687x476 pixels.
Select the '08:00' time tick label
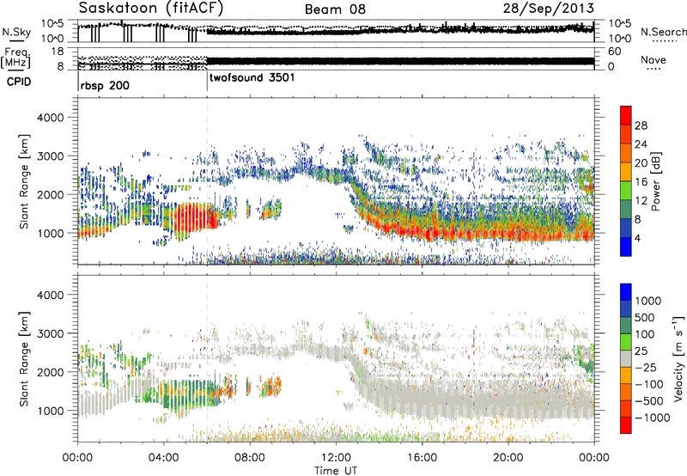pos(250,458)
